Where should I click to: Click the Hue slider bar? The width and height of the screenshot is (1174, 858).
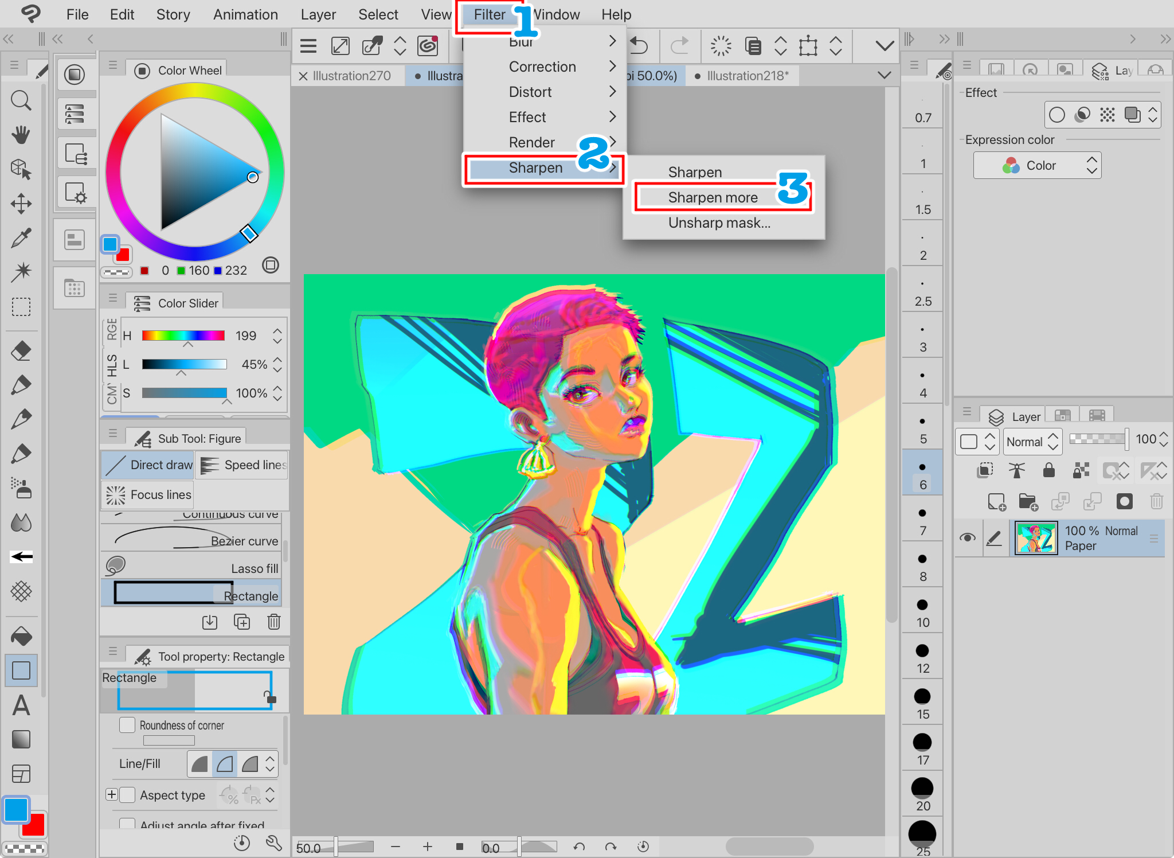(183, 336)
